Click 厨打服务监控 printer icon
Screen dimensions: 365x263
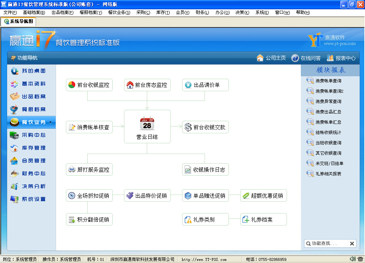[72, 169]
